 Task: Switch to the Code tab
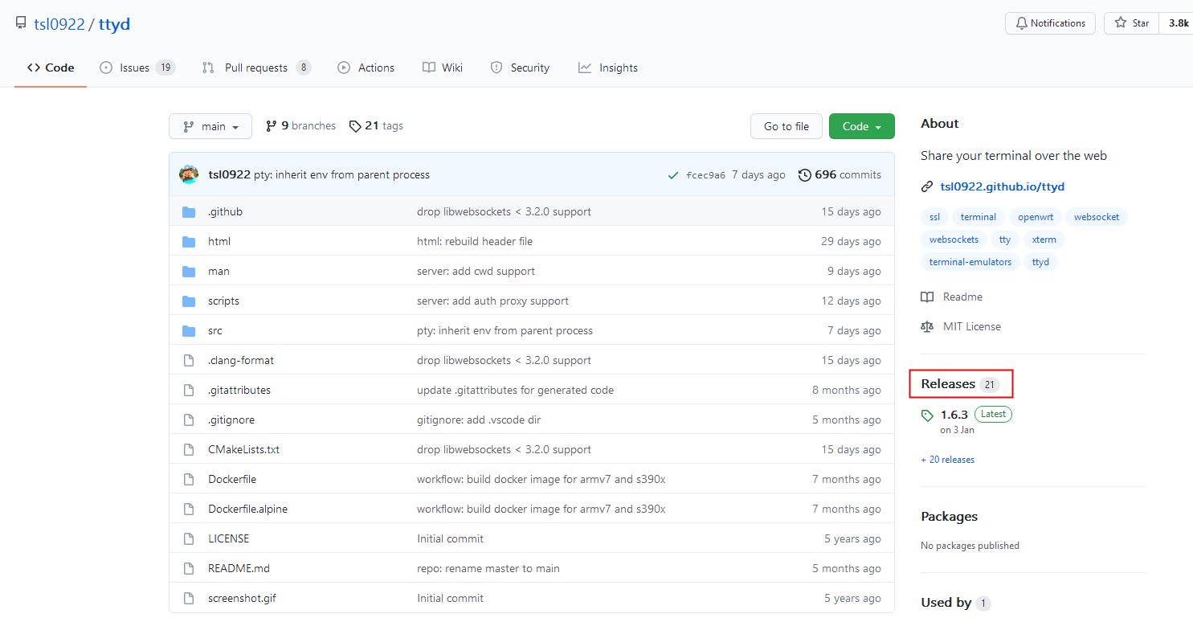[51, 68]
